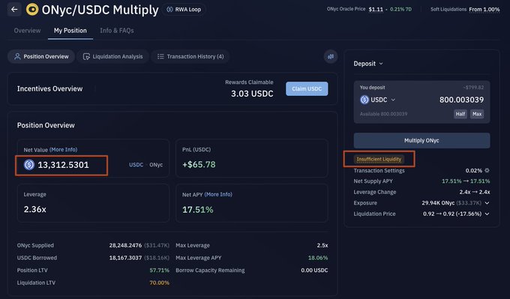This screenshot has width=510, height=299.
Task: Open Transaction History (4) sub-tab
Action: tap(190, 56)
